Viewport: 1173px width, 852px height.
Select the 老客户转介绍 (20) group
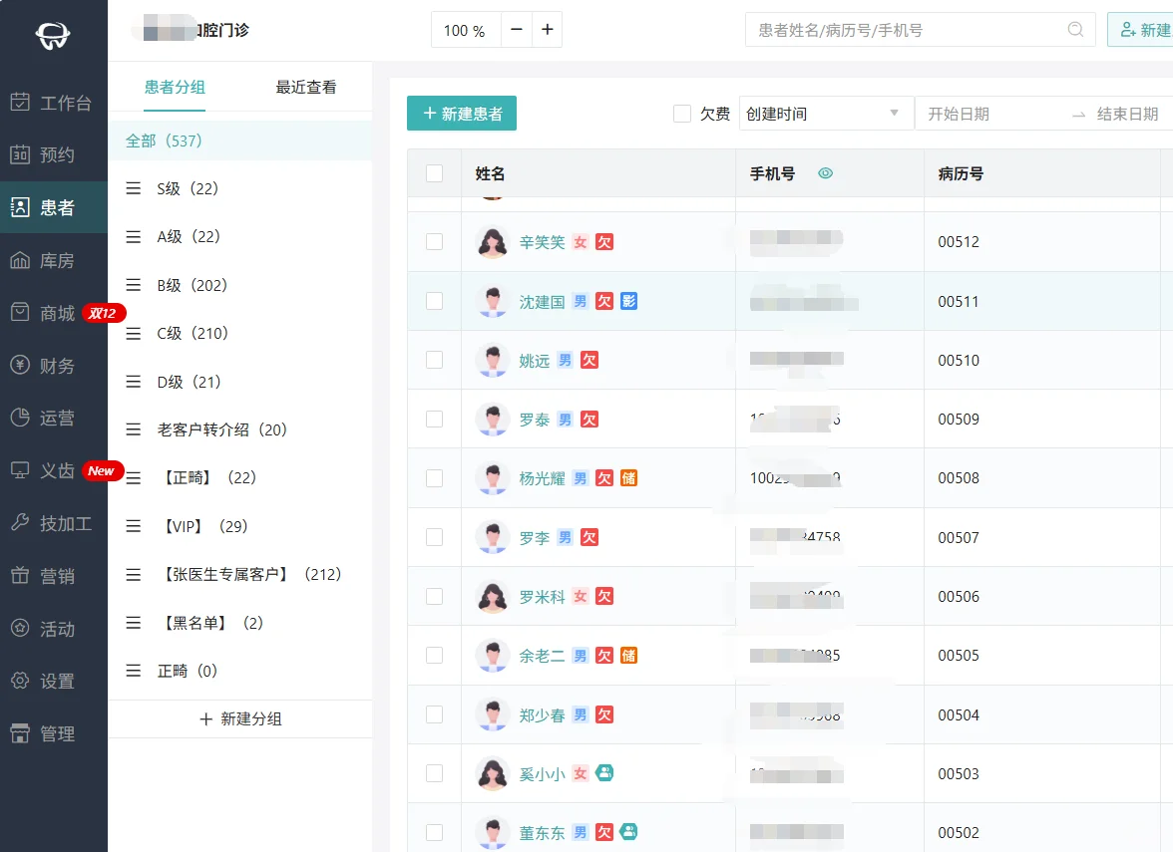(x=240, y=428)
